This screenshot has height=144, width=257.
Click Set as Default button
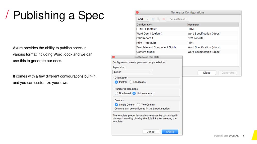click(x=177, y=19)
